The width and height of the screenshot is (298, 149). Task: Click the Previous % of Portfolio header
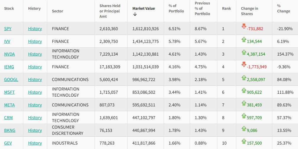coord(202,9)
